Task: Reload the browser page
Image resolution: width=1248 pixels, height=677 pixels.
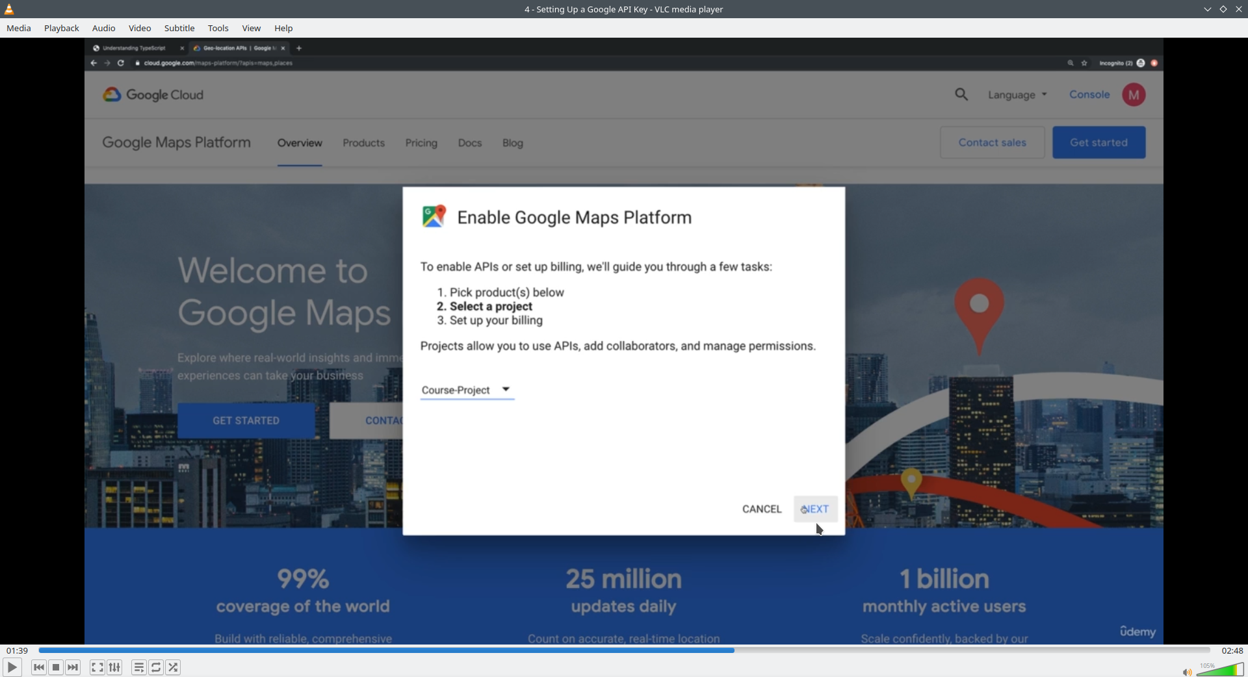Action: click(121, 63)
